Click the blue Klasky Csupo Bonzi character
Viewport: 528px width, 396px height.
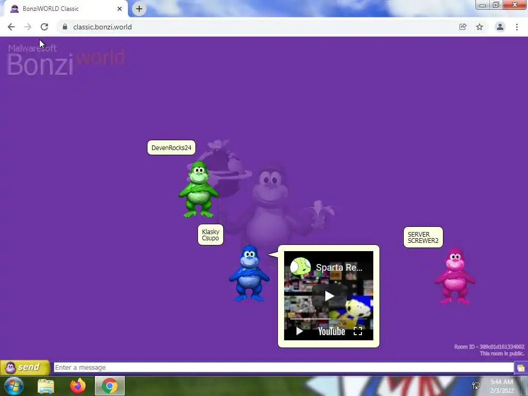point(249,273)
